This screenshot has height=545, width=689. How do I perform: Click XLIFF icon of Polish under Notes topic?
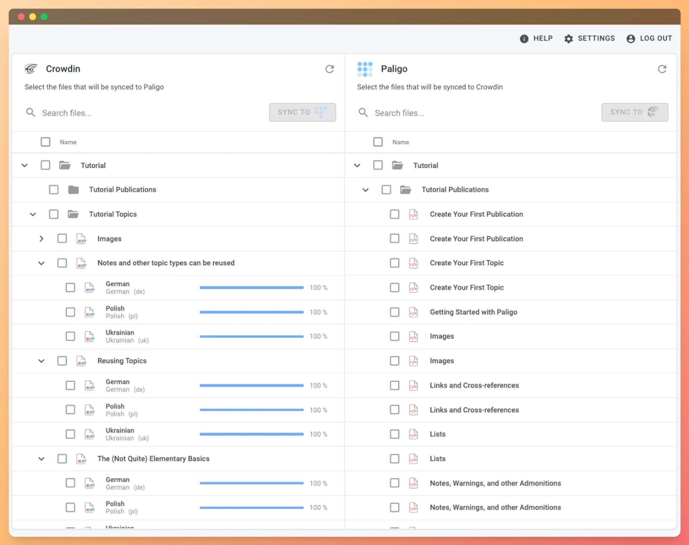[x=90, y=312]
